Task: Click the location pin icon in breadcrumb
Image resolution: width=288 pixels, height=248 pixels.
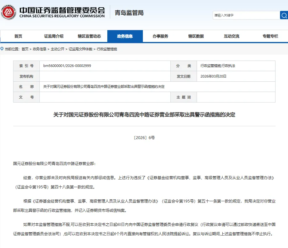Action: 2,49
